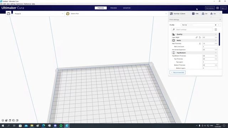The width and height of the screenshot is (228, 128).
Task: Open Microsoft Edge from taskbar
Action: [43, 126]
